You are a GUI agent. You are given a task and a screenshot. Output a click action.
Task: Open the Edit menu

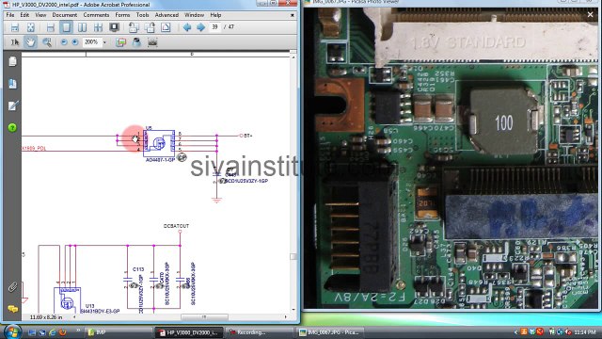coord(24,15)
